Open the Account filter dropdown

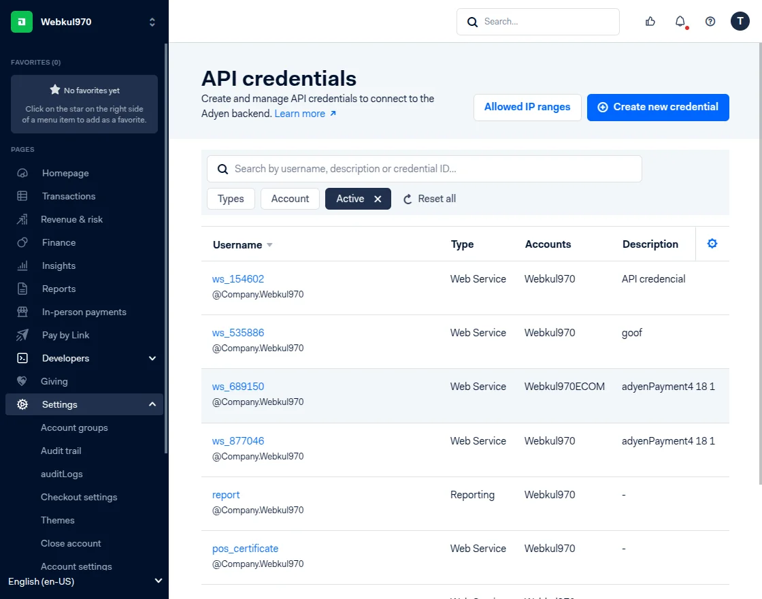[290, 199]
